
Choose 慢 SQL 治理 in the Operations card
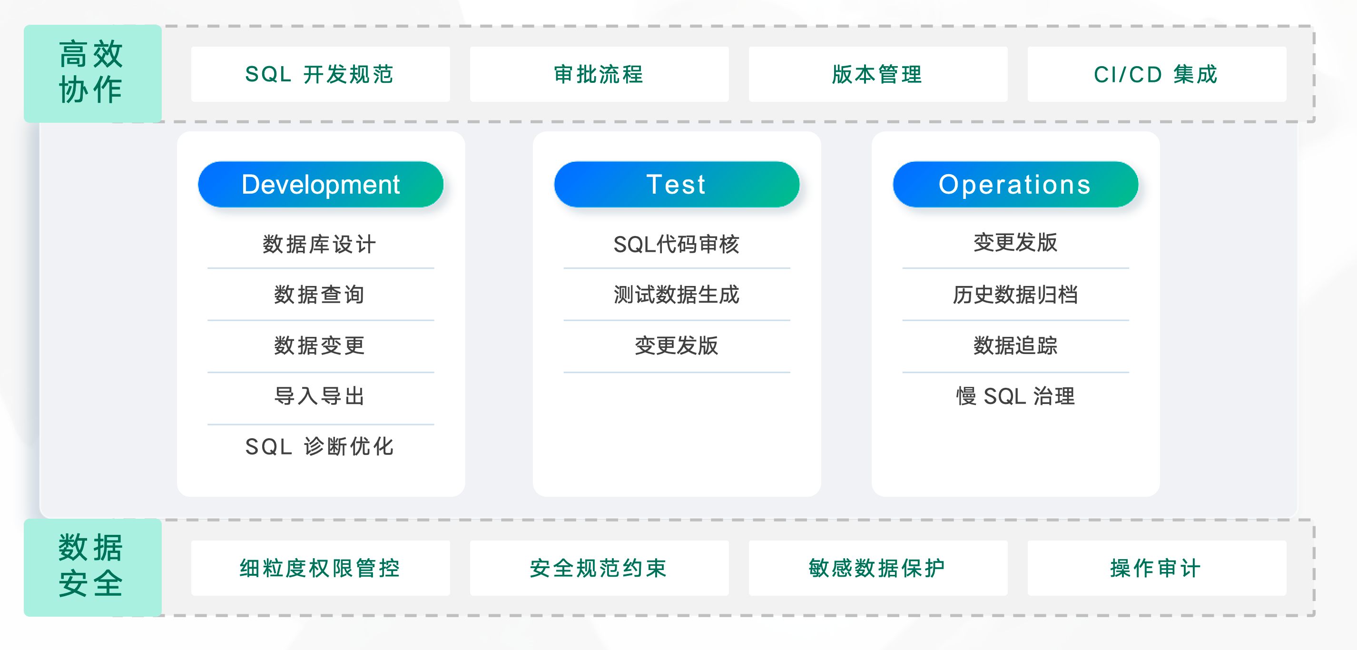(1015, 396)
